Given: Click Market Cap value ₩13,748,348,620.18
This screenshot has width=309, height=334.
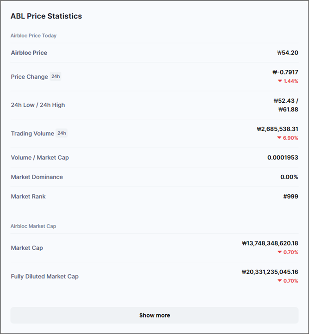Looking at the screenshot, I should [x=270, y=243].
